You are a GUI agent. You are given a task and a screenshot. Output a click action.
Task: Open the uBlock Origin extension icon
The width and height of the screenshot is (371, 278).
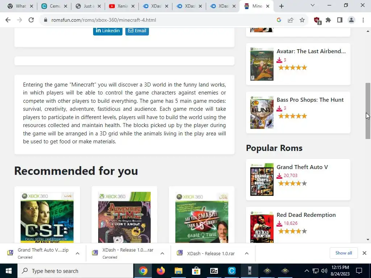[317, 21]
